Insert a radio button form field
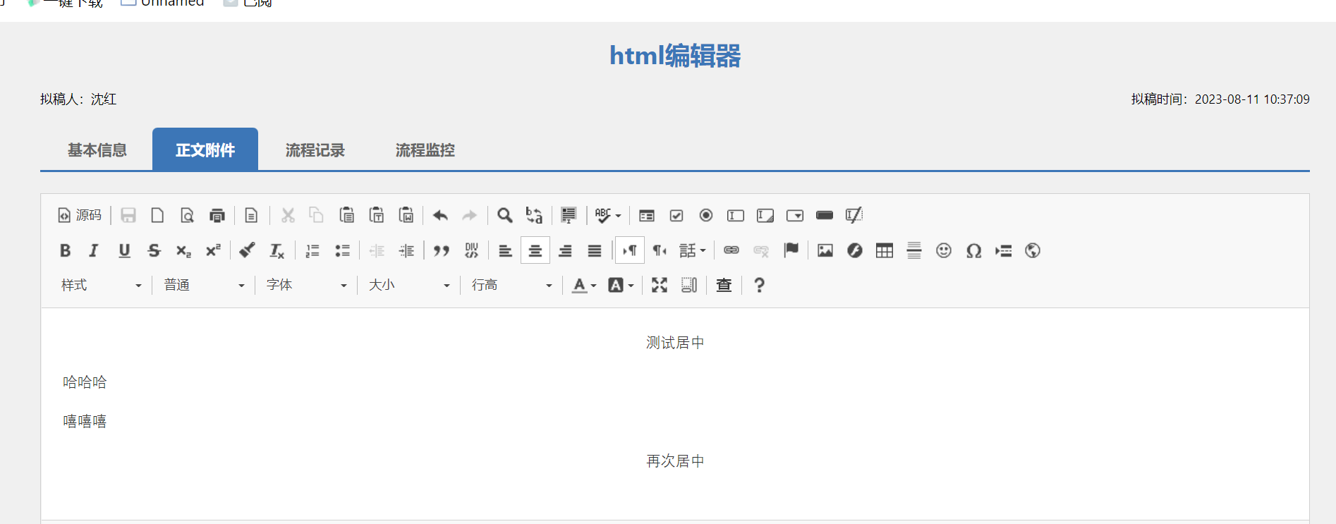Image resolution: width=1336 pixels, height=524 pixels. [x=706, y=215]
